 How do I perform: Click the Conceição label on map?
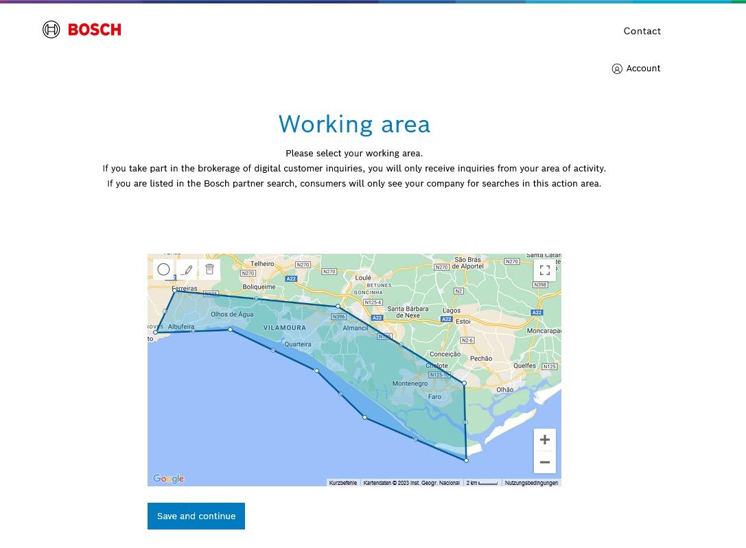(445, 354)
